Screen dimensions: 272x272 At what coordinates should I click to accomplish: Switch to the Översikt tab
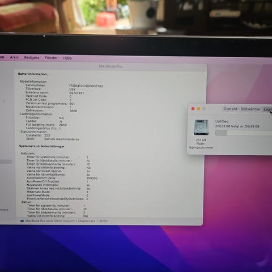click(230, 109)
